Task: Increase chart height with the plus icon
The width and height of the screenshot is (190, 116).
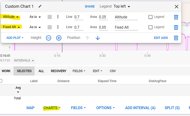Action: pyautogui.click(x=59, y=38)
